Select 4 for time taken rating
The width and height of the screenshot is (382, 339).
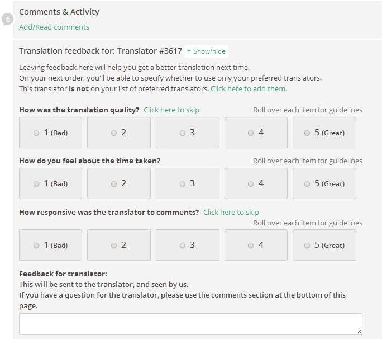tap(256, 183)
